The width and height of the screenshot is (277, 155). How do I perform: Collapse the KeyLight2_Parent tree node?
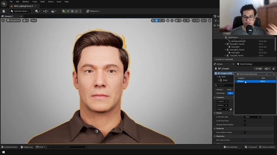[225, 50]
